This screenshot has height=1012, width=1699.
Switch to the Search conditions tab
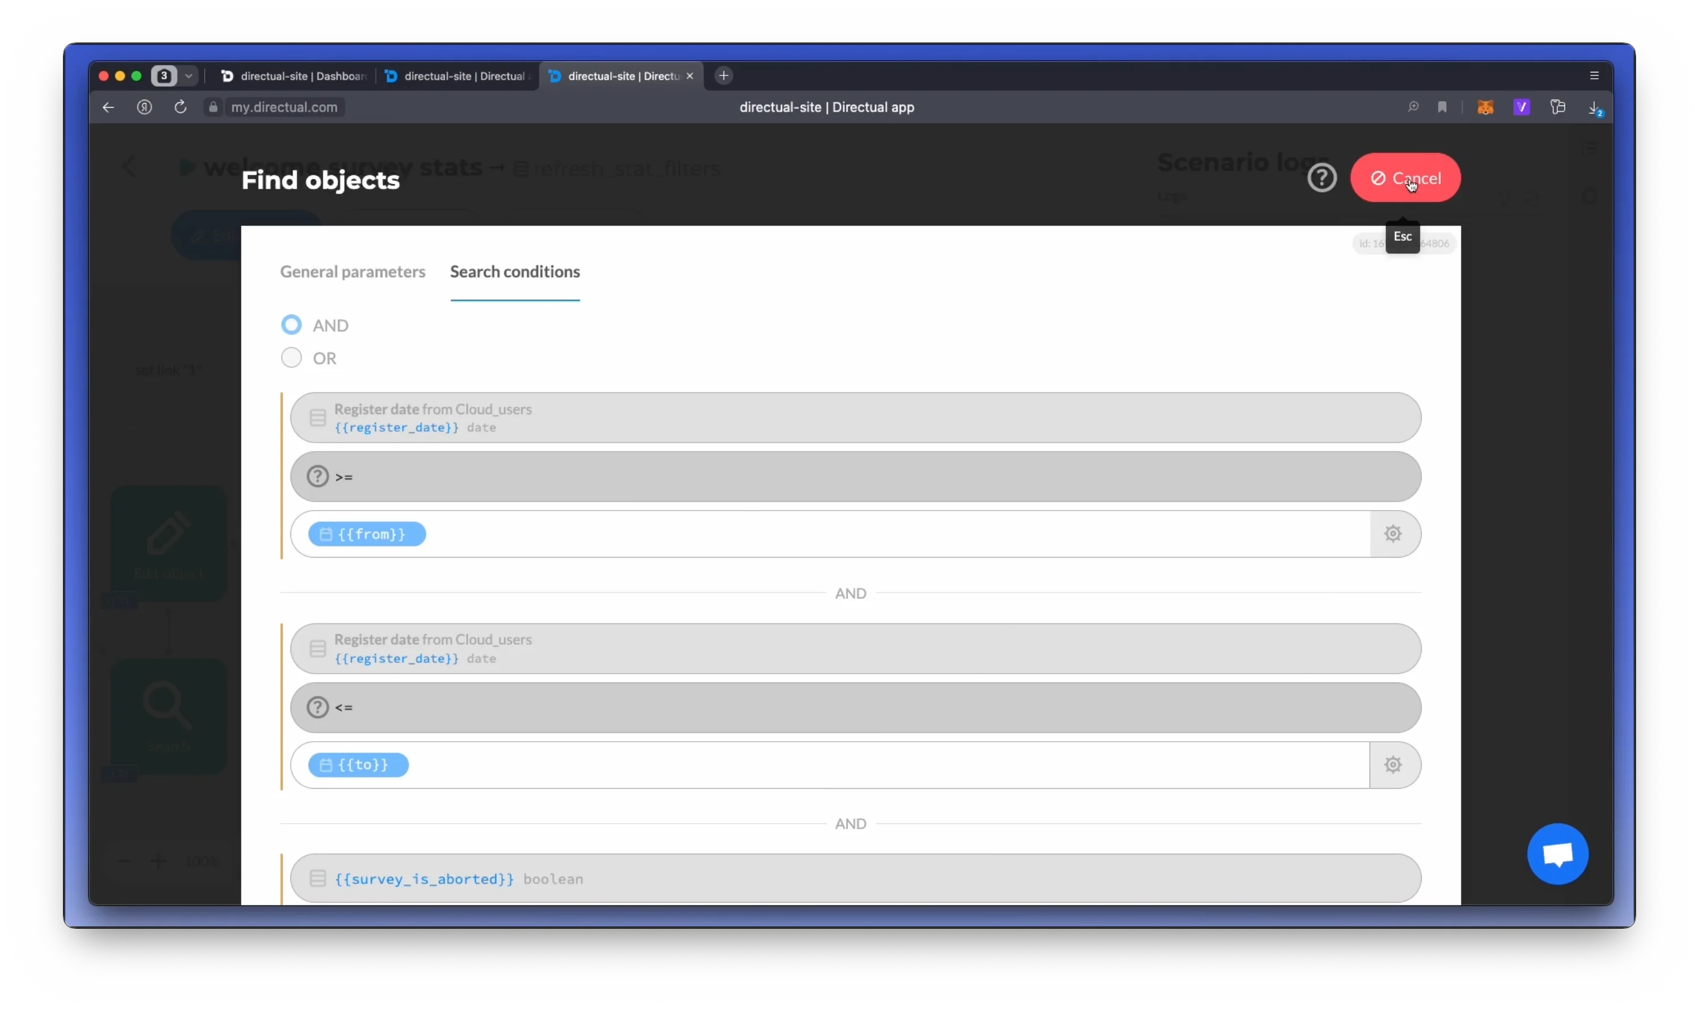515,271
